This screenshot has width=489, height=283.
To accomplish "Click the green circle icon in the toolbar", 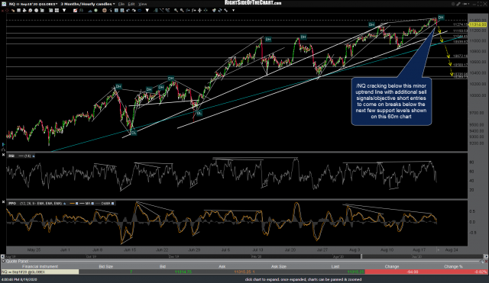I will [x=96, y=11].
